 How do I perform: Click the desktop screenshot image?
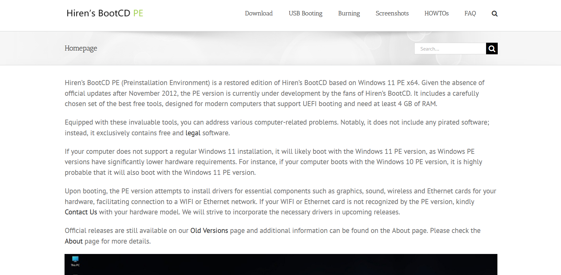click(x=281, y=264)
